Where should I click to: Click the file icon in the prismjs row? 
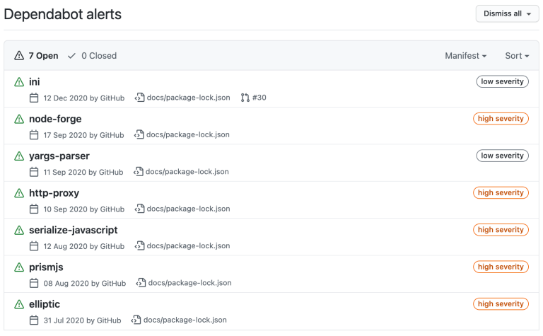pos(141,283)
